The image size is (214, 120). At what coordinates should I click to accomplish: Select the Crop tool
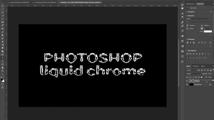coord(2,19)
